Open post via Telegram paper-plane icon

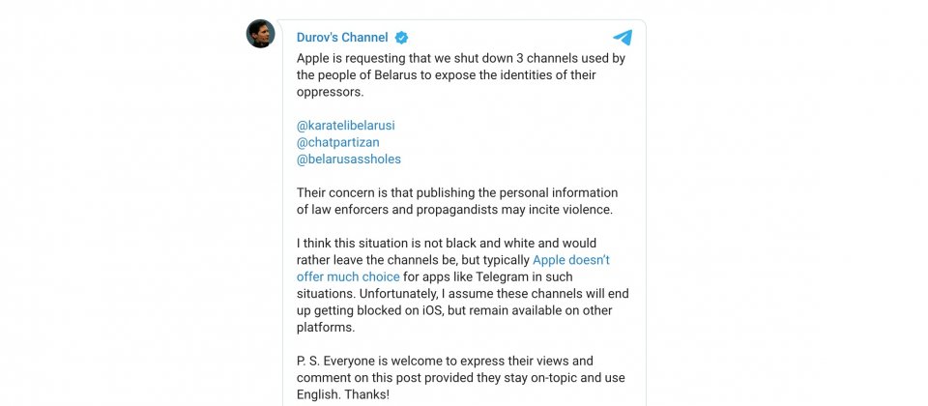point(623,38)
